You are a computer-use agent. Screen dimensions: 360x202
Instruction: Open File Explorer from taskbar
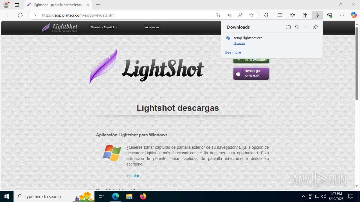coord(129,196)
